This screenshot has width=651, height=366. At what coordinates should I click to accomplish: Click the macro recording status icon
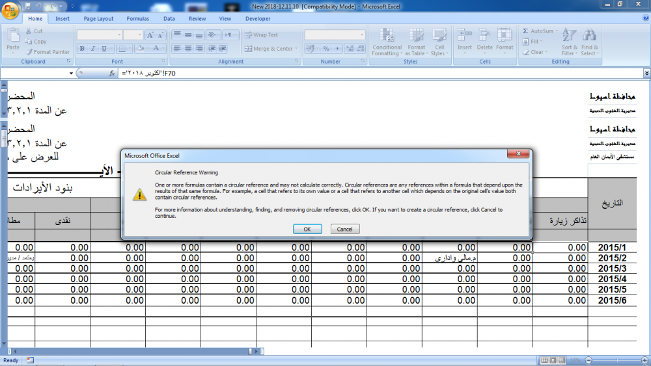tap(30, 361)
